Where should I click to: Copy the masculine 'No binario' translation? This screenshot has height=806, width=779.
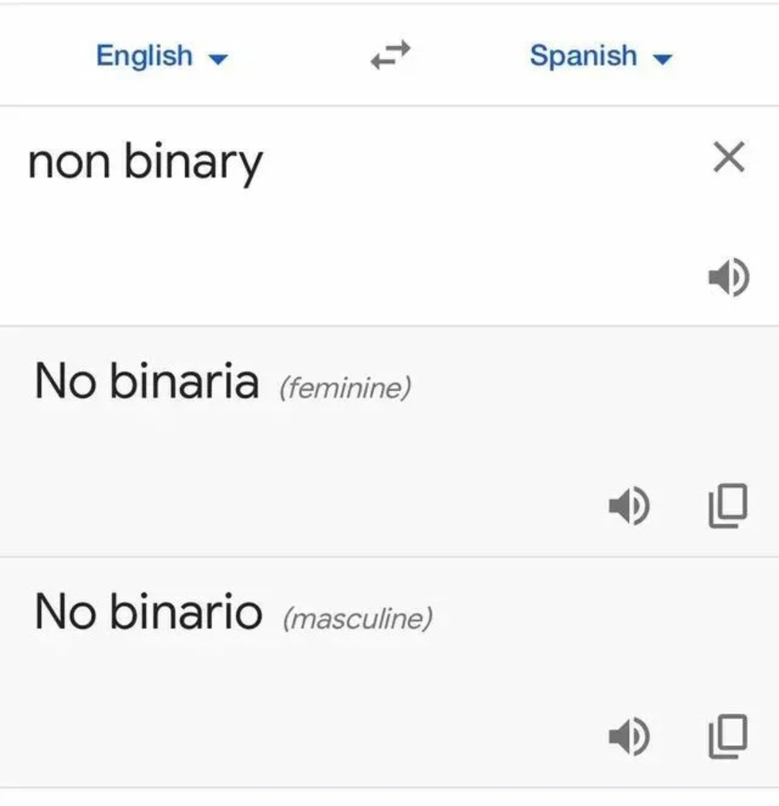728,736
